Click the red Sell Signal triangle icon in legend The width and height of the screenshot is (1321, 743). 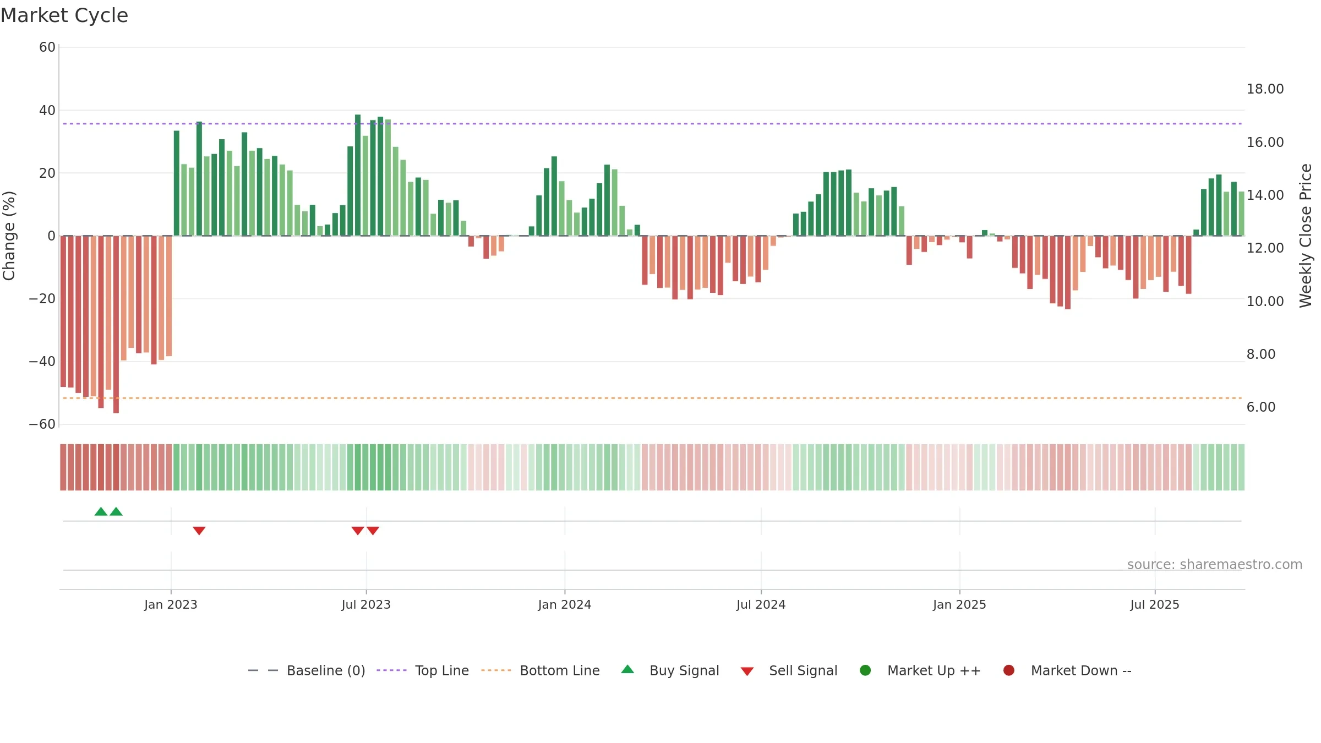click(x=747, y=671)
